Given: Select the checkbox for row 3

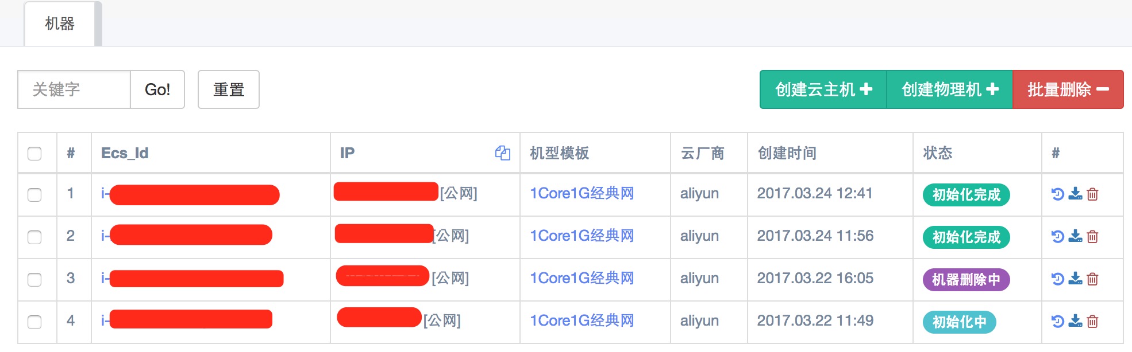Looking at the screenshot, I should point(34,280).
